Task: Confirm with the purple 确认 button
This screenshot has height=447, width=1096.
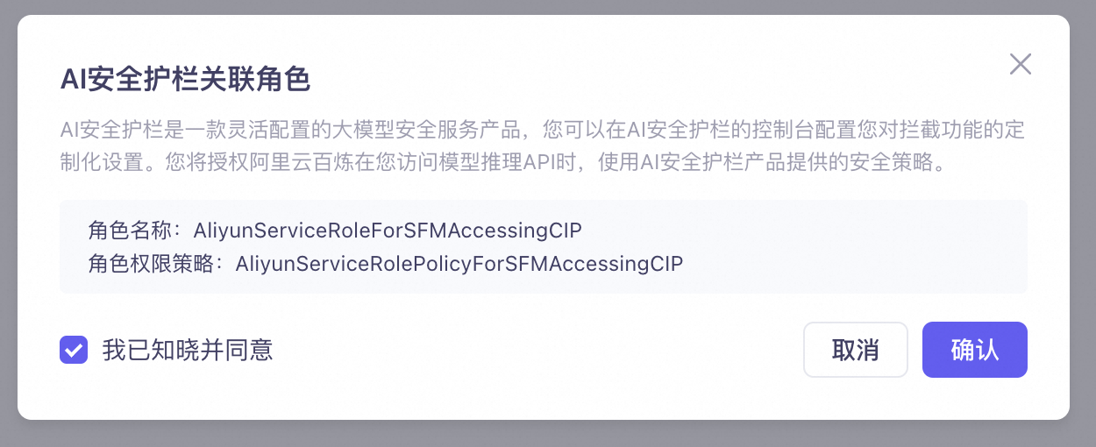Action: 974,350
